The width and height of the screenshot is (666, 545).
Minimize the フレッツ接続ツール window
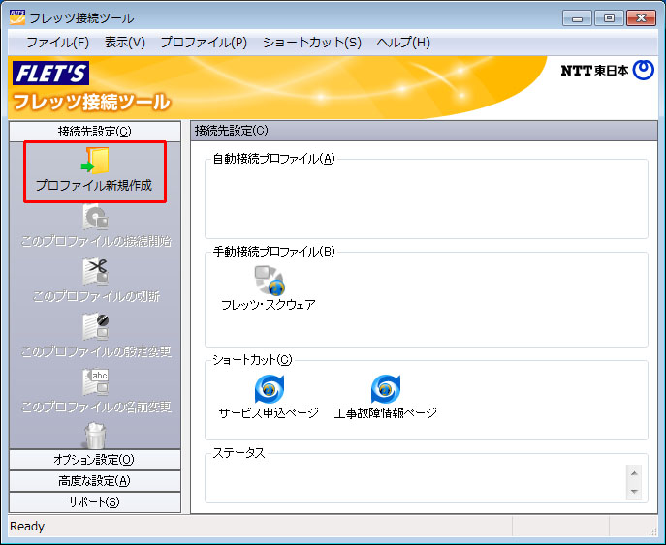click(x=577, y=18)
